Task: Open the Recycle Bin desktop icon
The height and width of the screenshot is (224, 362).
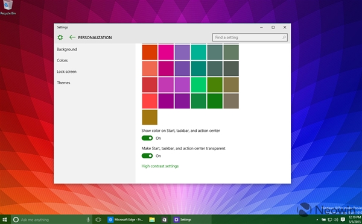Action: [8, 7]
